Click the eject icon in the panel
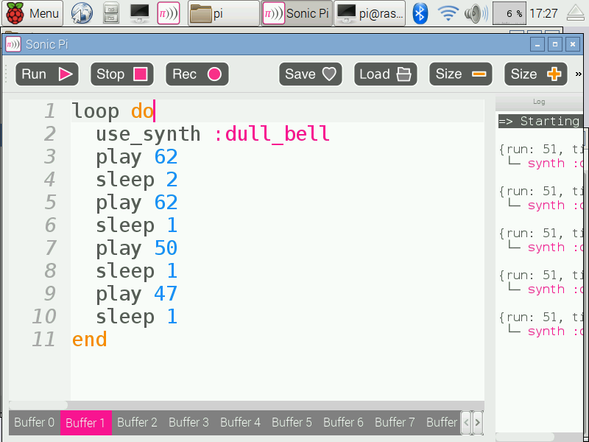 coord(575,13)
